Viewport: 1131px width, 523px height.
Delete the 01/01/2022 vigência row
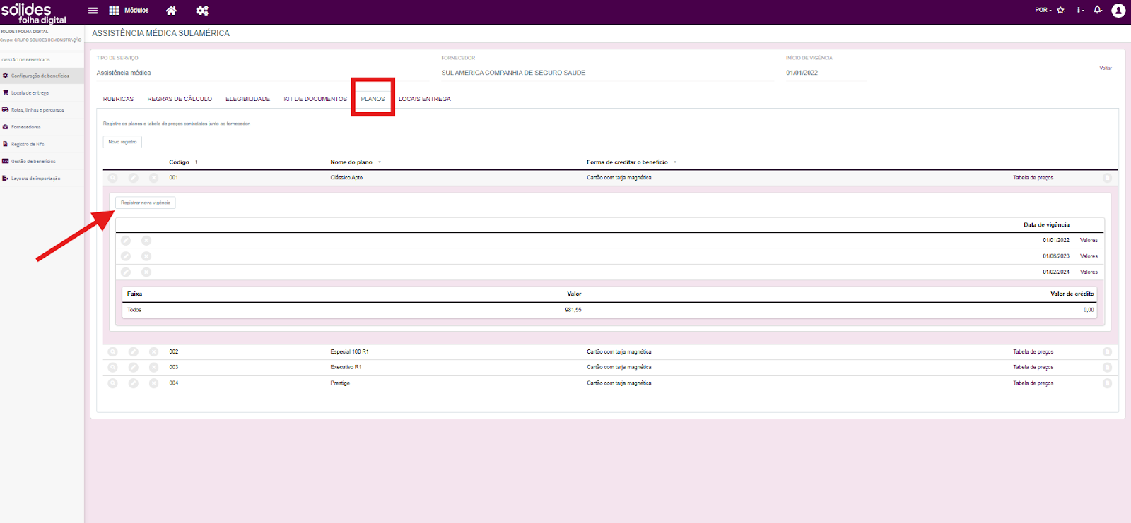coord(146,241)
